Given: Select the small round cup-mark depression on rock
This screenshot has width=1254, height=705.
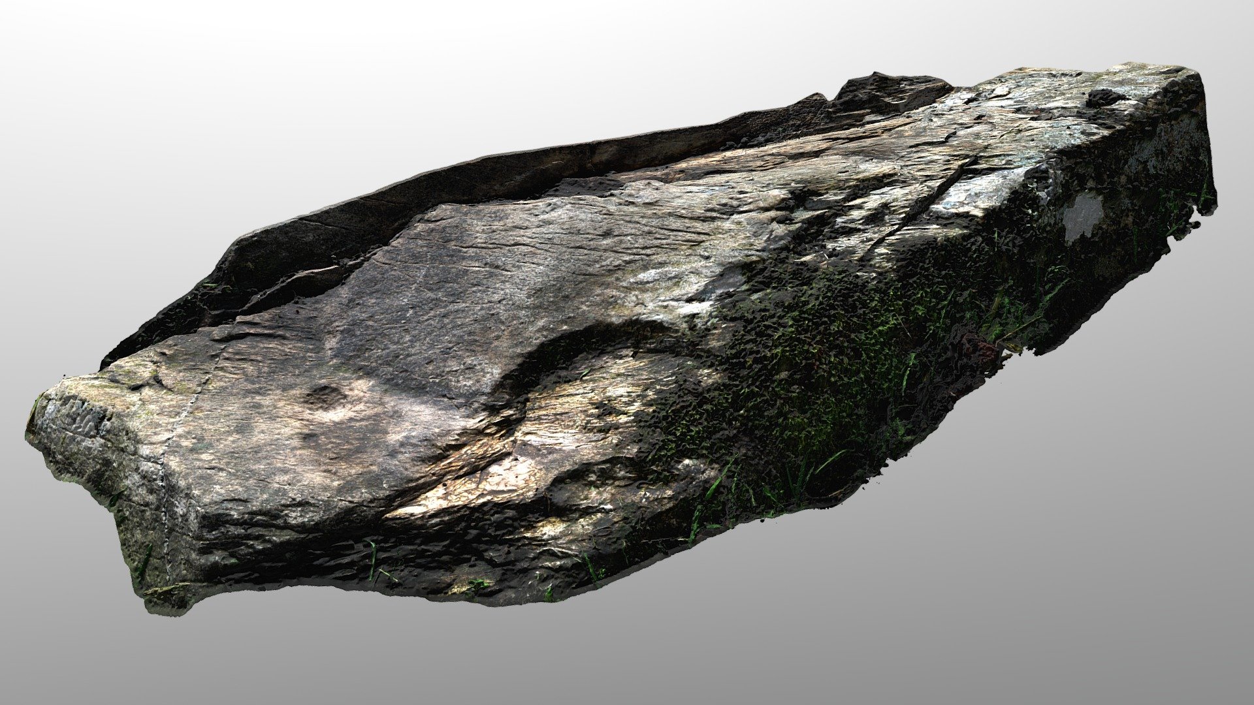Looking at the screenshot, I should [x=325, y=397].
